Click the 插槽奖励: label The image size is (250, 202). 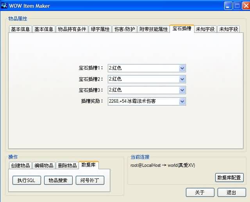[x=92, y=101]
